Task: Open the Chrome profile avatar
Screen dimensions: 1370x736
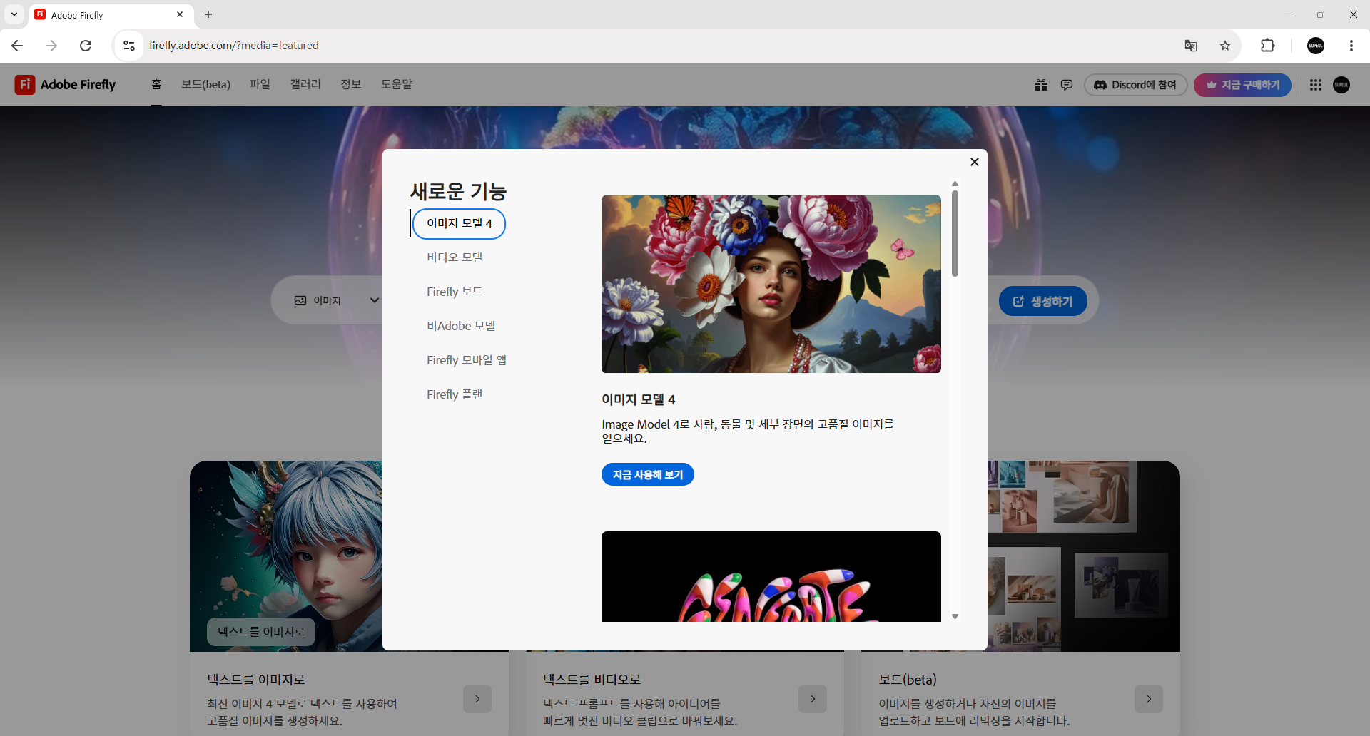Action: (1316, 46)
